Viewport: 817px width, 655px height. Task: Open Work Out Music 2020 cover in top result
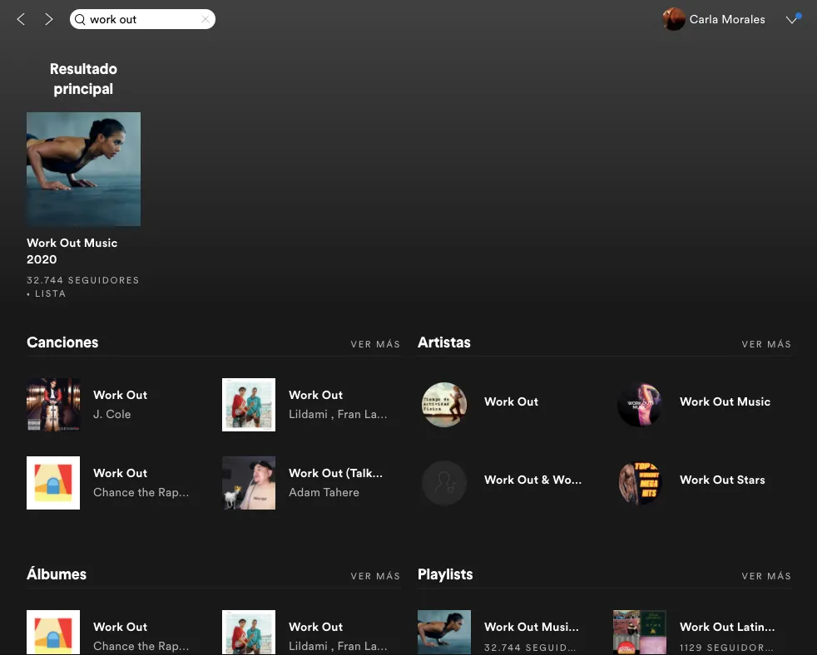[83, 170]
